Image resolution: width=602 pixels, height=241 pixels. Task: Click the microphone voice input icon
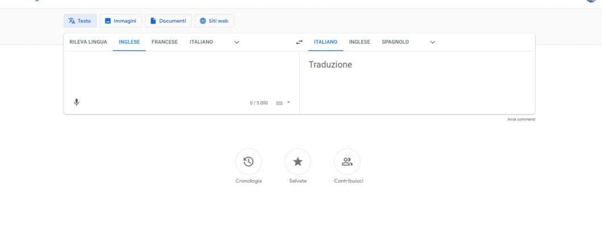[77, 102]
